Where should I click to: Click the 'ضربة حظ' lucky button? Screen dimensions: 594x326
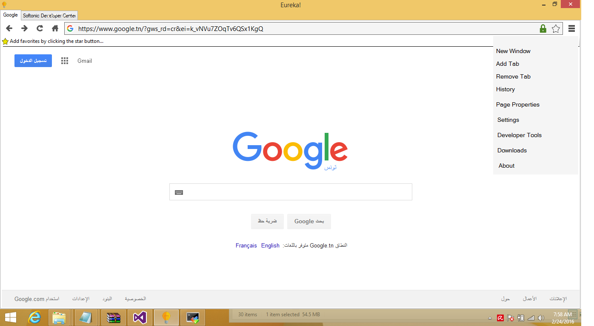pos(267,221)
